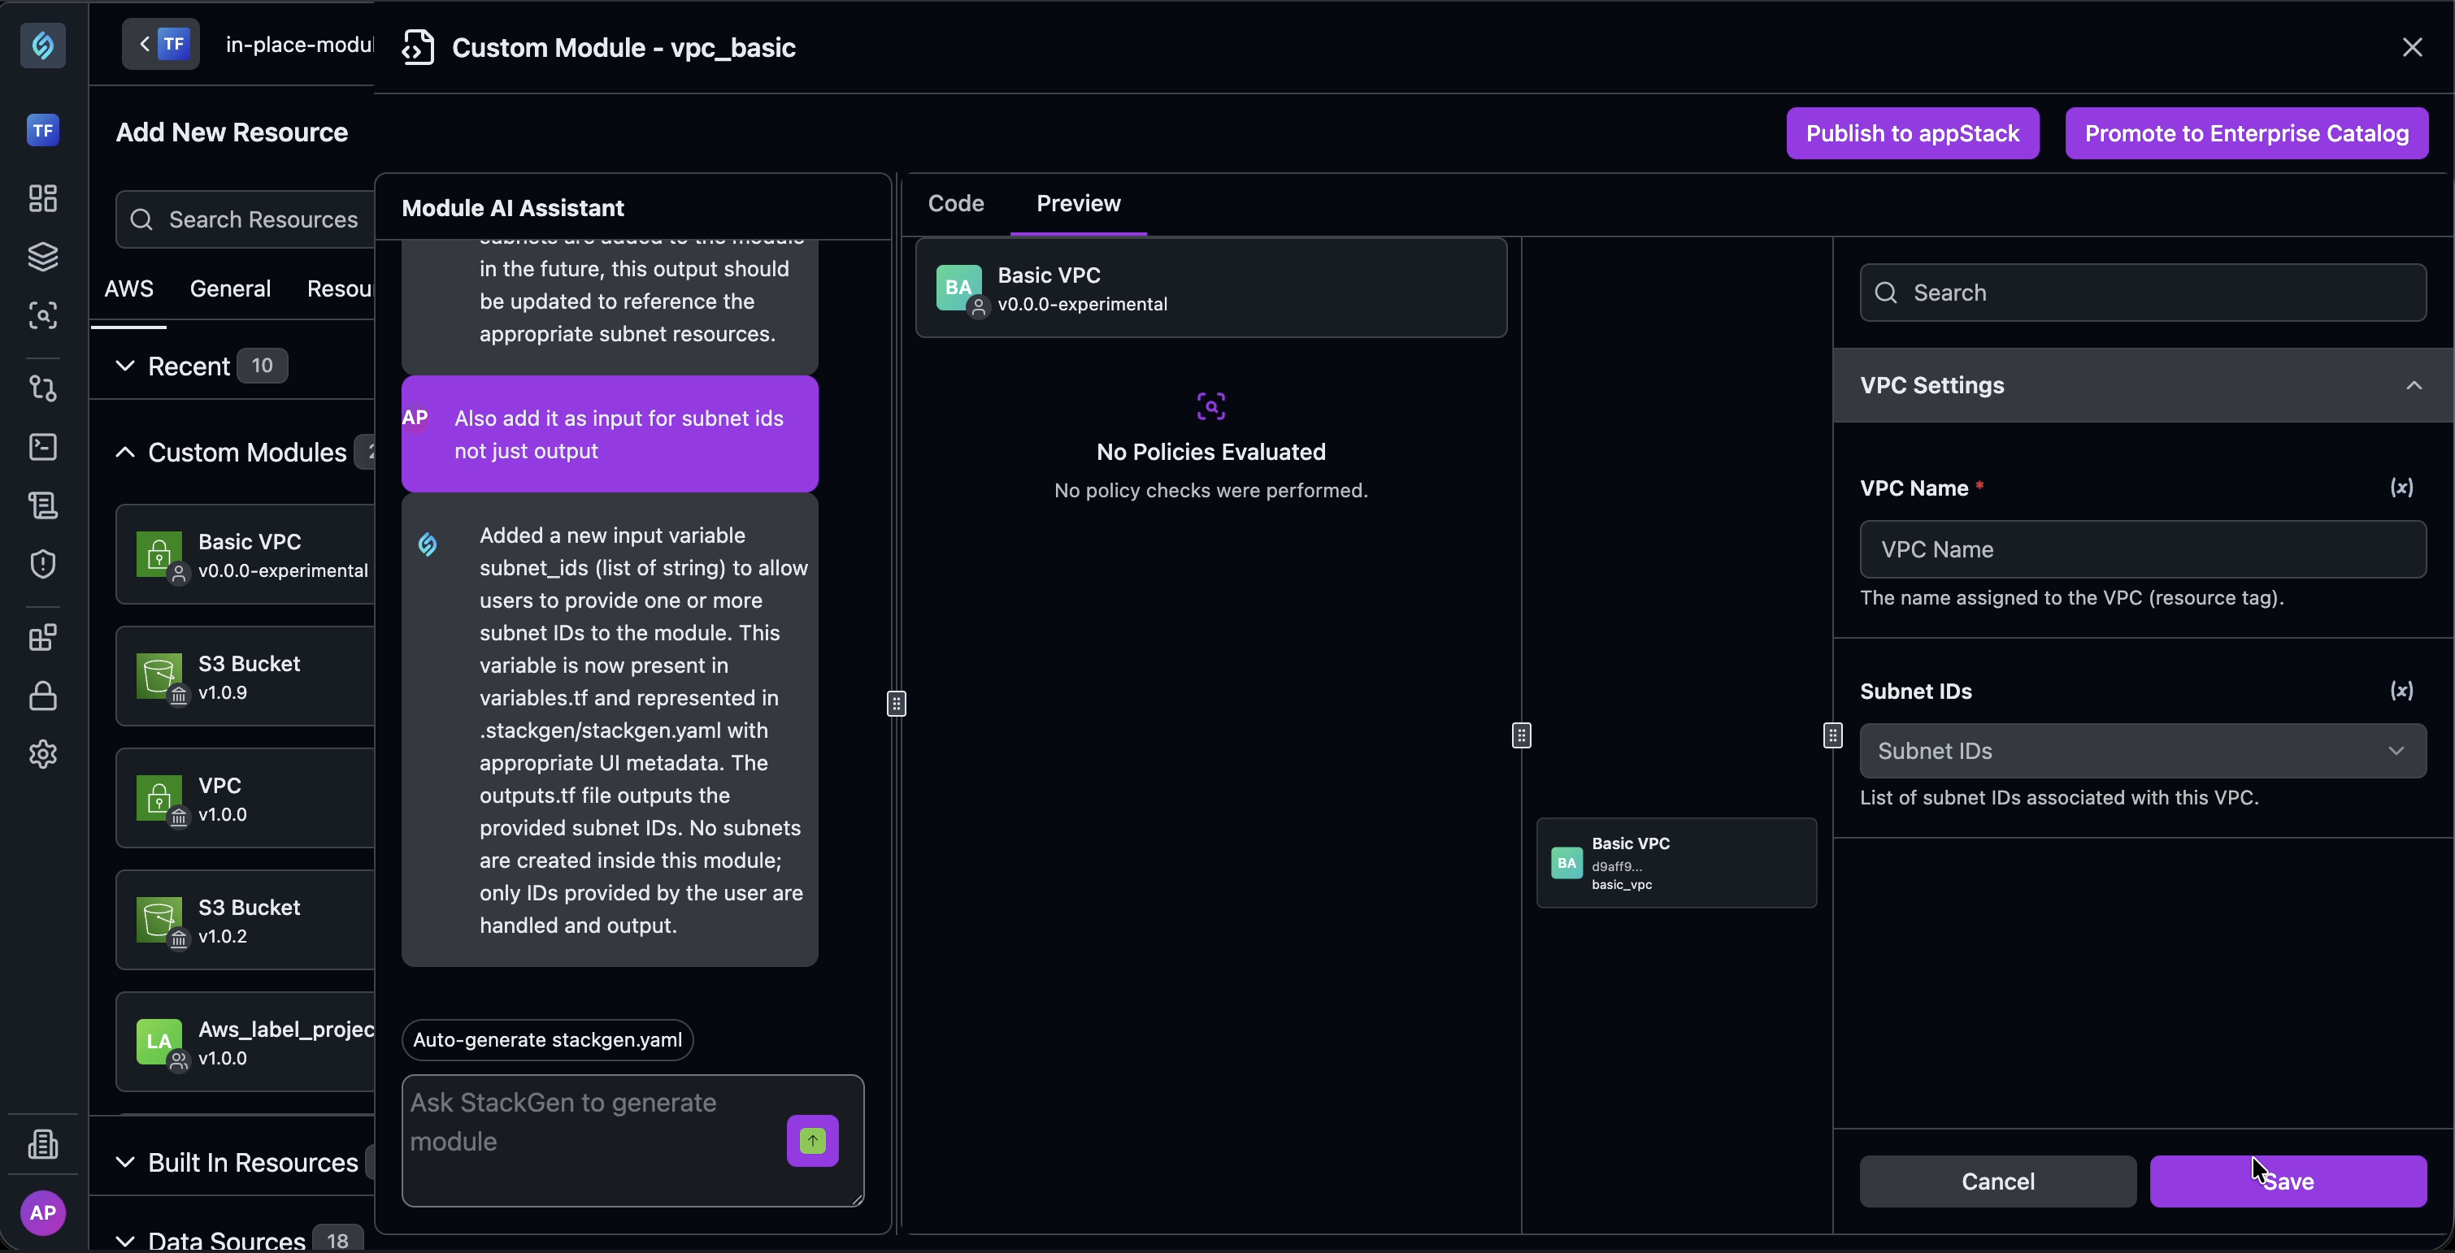The image size is (2455, 1253).
Task: Select the Aws_label_project v1.0.0 module
Action: 245,1043
